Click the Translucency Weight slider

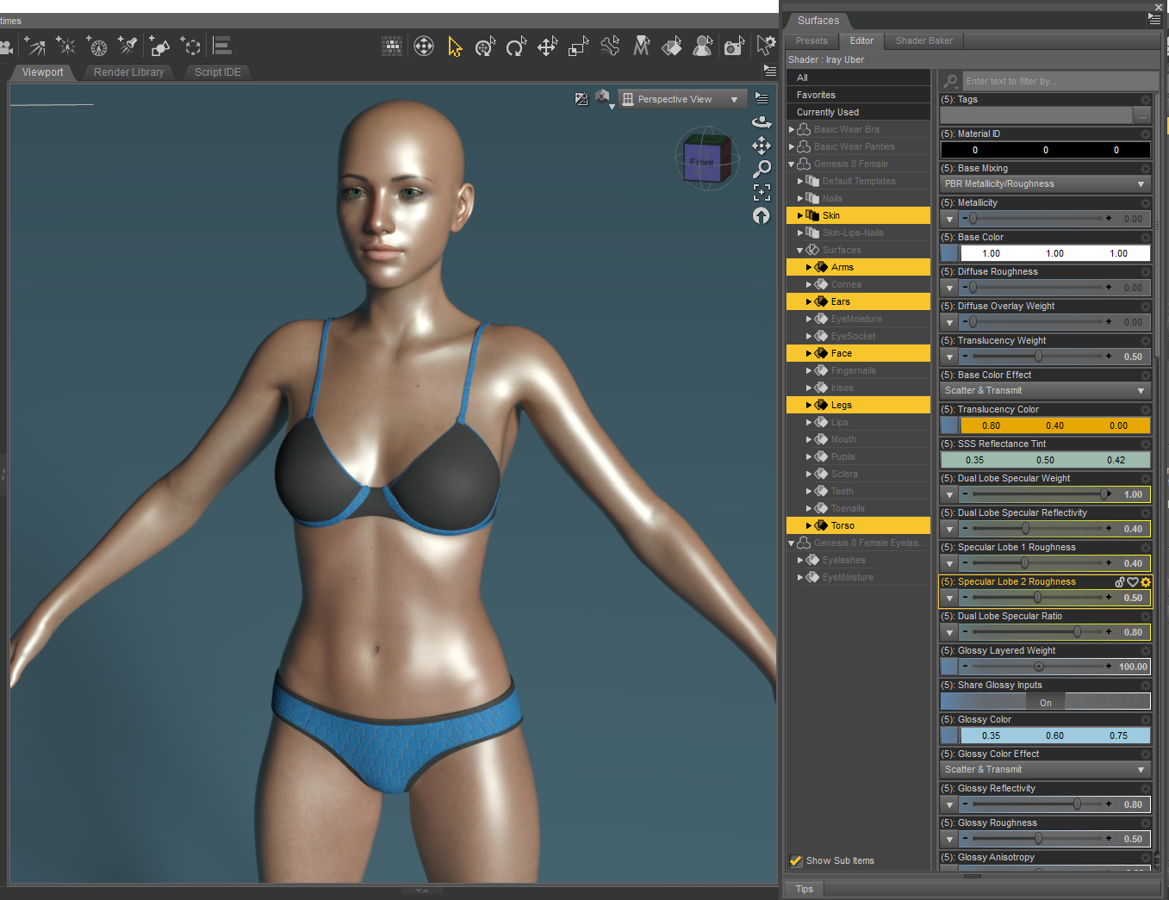point(1039,357)
